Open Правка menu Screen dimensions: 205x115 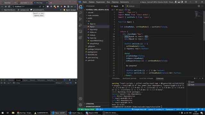pyautogui.click(x=91, y=2)
